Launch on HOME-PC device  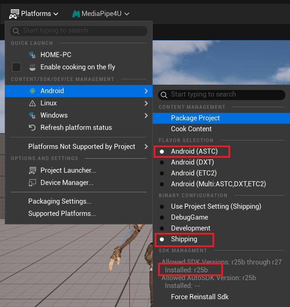coord(79,55)
